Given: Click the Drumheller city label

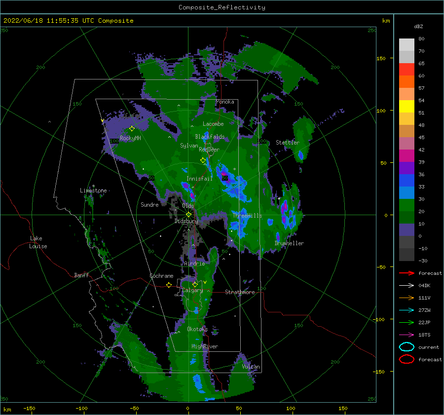Looking at the screenshot, I should pyautogui.click(x=289, y=243).
